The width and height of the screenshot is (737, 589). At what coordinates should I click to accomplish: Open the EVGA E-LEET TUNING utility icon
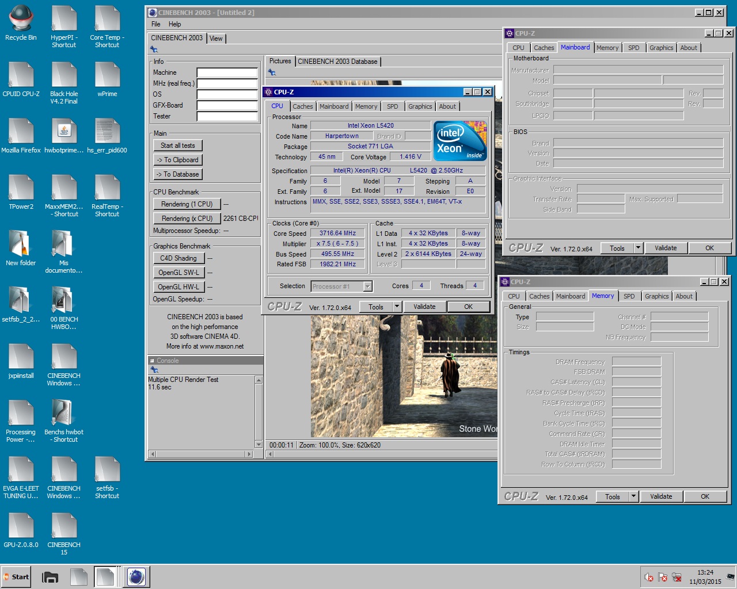pos(21,477)
